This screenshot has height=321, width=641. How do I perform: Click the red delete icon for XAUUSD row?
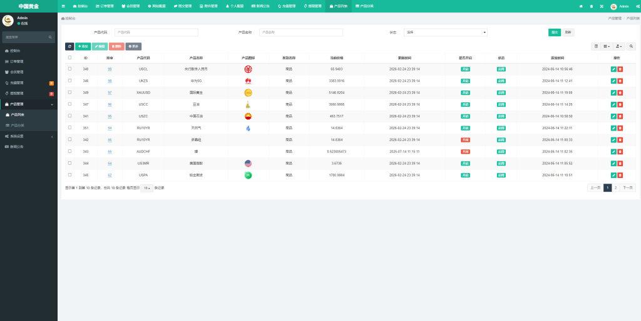point(620,92)
